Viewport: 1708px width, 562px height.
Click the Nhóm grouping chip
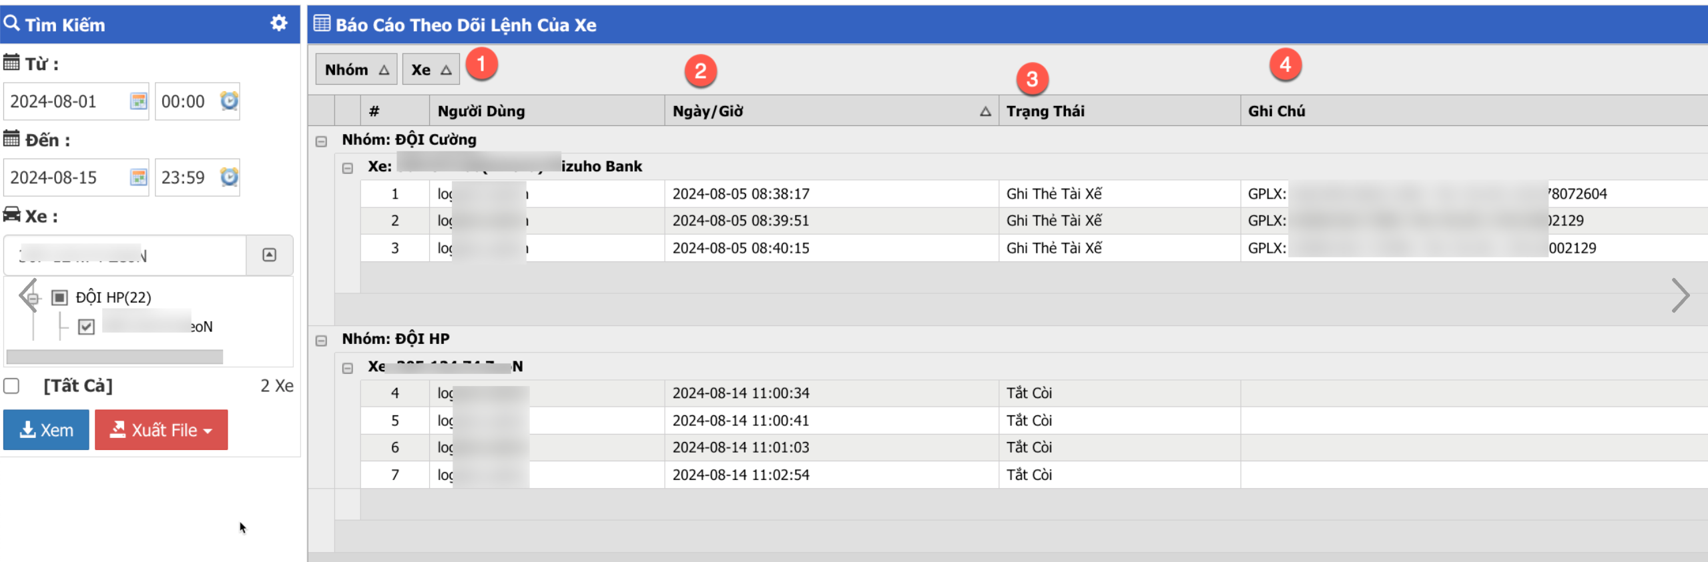pos(356,69)
